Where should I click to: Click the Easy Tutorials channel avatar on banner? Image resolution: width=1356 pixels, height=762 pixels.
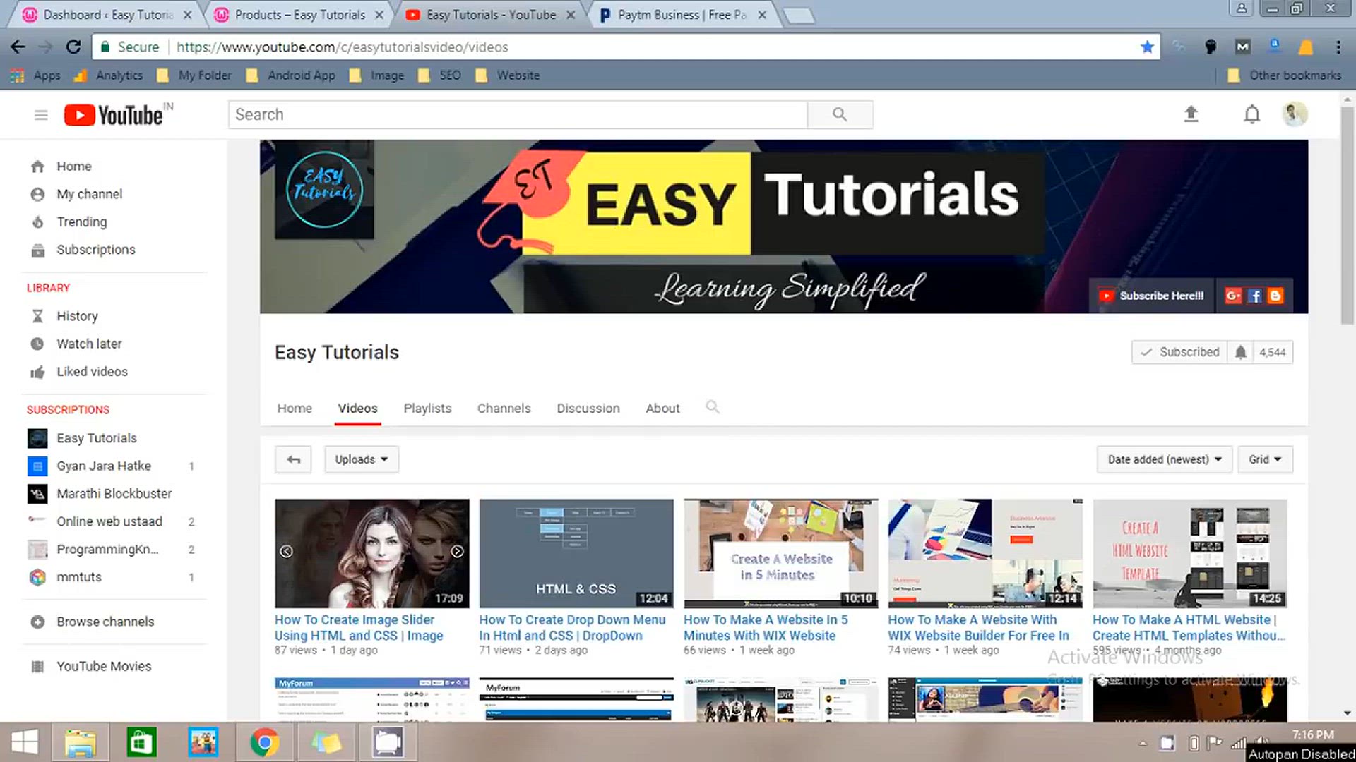point(324,190)
